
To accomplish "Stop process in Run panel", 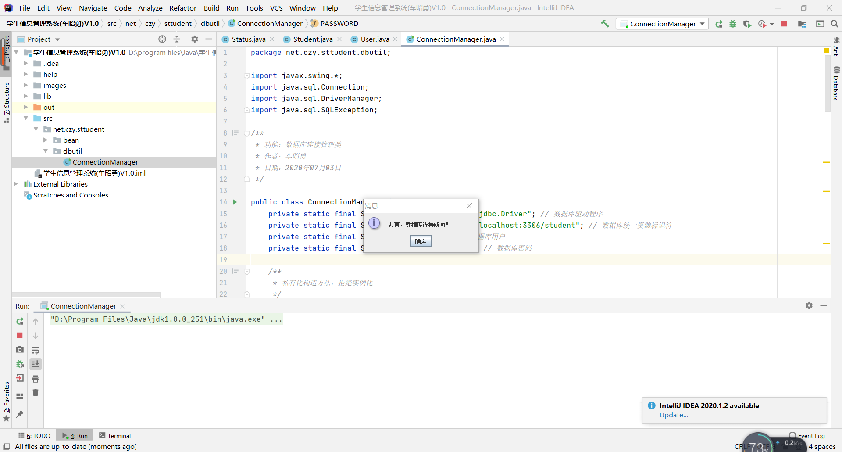I will click(20, 335).
